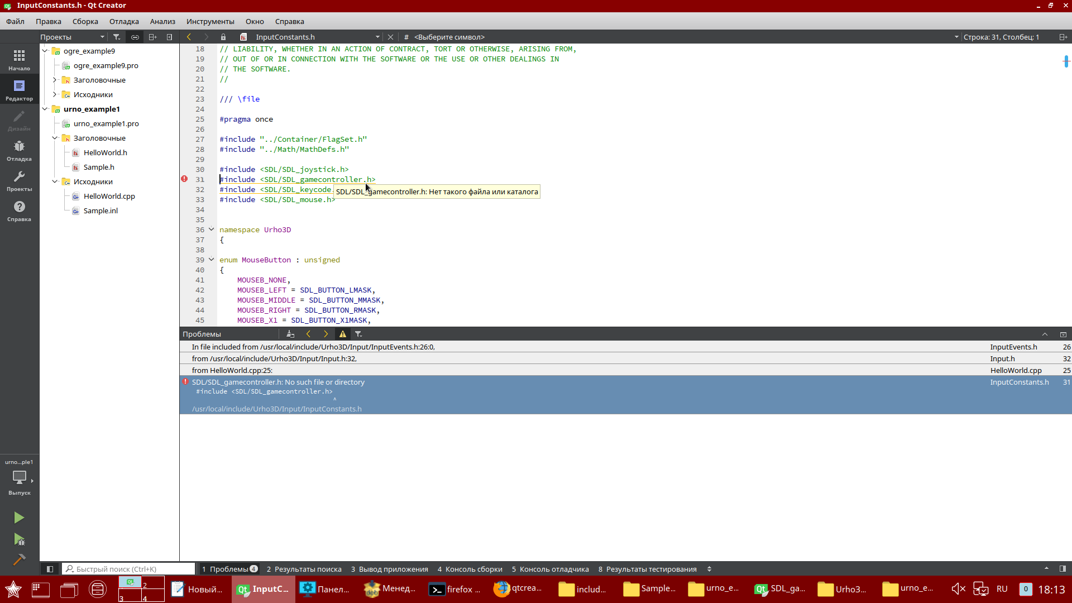The width and height of the screenshot is (1072, 603).
Task: Open the Сборка menu
Action: click(85, 21)
